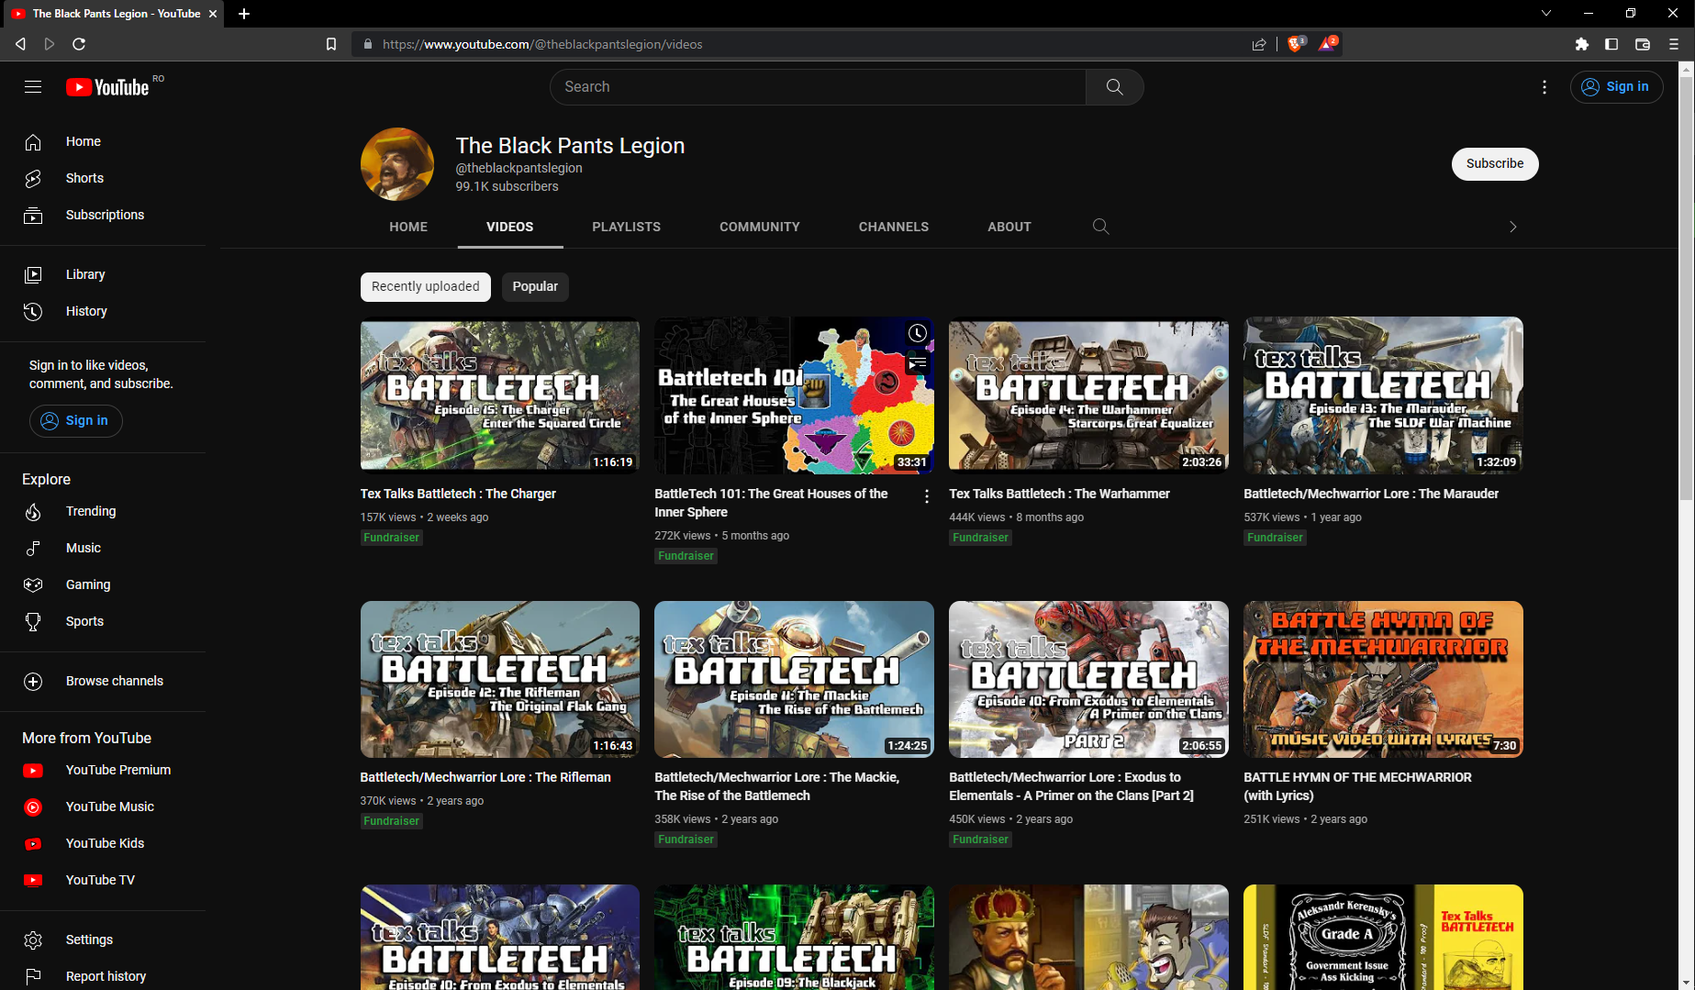Click the channel search magnifier icon
This screenshot has width=1695, height=990.
coord(1101,227)
